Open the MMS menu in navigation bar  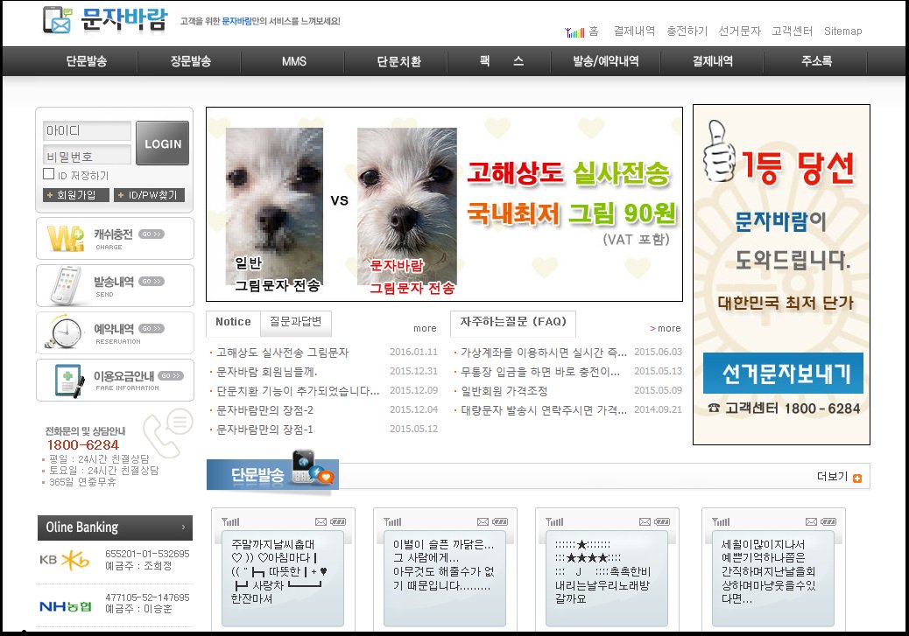pos(293,61)
